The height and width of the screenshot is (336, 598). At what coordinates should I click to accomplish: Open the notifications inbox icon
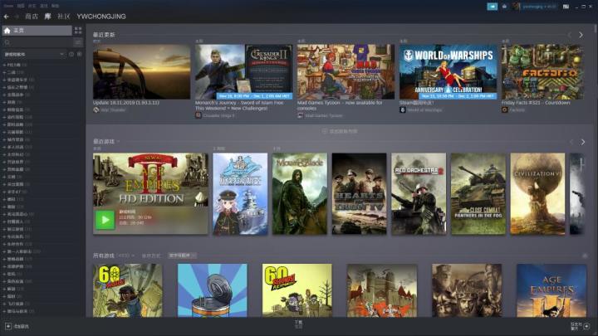(x=504, y=7)
